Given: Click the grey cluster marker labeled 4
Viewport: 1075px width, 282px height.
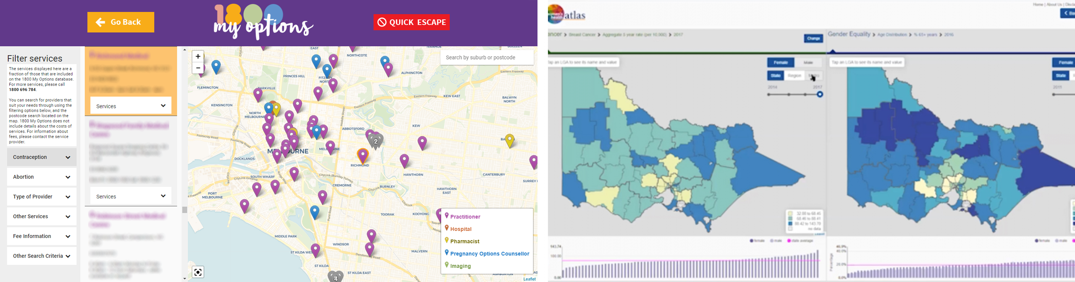Looking at the screenshot, I should click(336, 277).
